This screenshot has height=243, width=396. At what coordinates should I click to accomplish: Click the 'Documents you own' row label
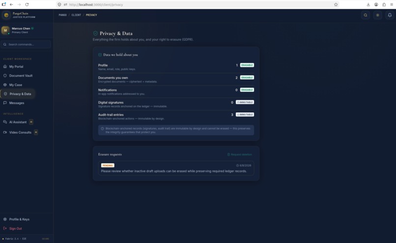tap(113, 78)
